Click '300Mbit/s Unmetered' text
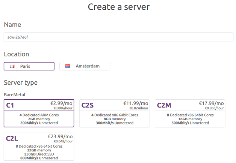 click(115, 123)
